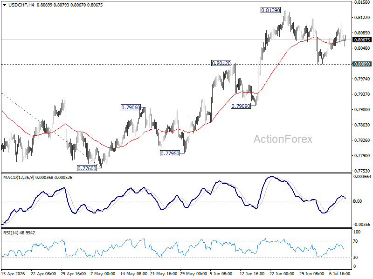The height and width of the screenshot is (279, 373).
Task: Click the 0.77600 low price label
Action: point(87,168)
